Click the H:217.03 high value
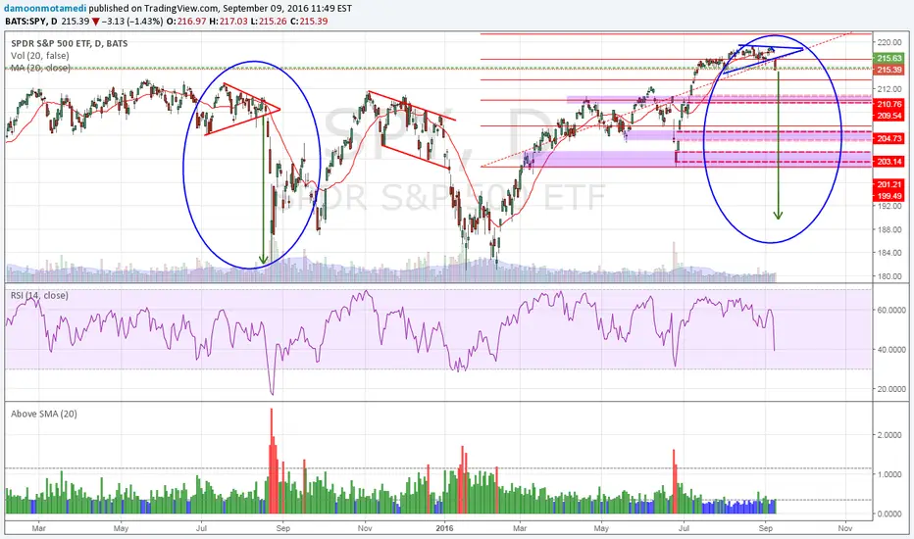 pyautogui.click(x=229, y=21)
